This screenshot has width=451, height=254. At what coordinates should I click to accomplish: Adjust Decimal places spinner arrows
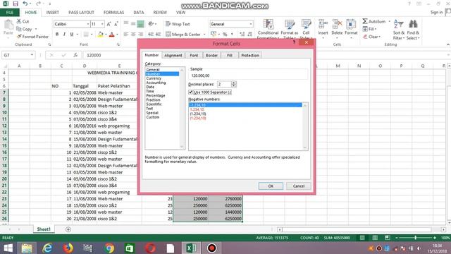pos(233,84)
